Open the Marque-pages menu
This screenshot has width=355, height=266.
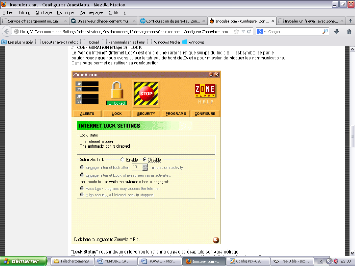tap(91, 12)
